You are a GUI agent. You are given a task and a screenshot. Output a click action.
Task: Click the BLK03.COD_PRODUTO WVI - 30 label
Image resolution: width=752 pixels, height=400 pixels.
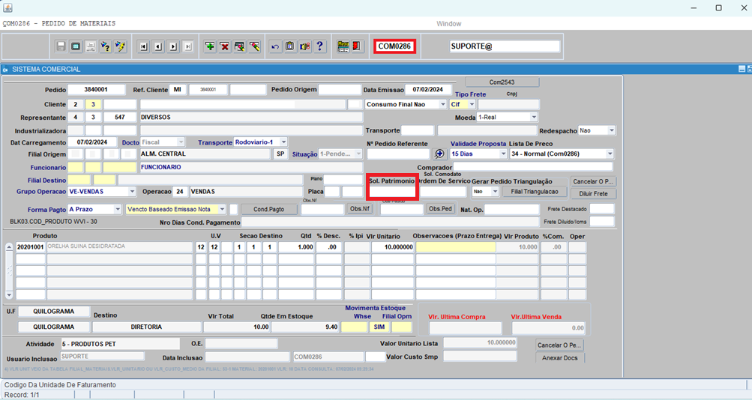click(x=54, y=222)
